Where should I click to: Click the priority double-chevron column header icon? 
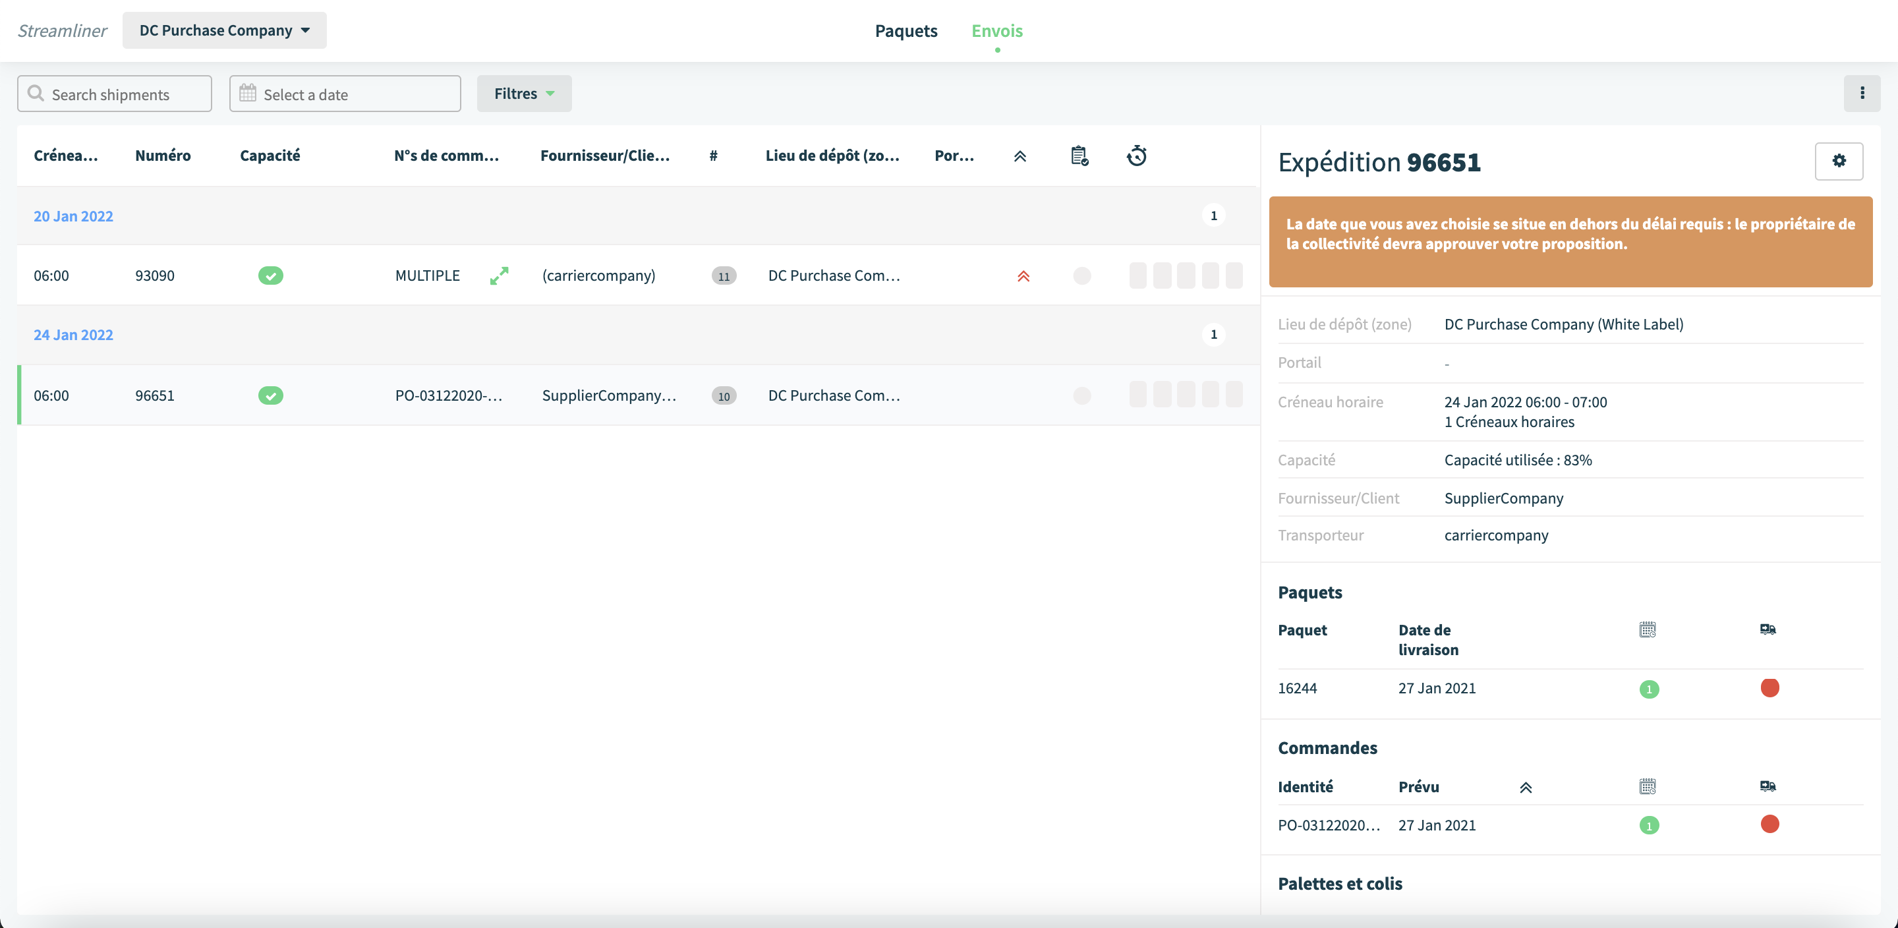1020,156
